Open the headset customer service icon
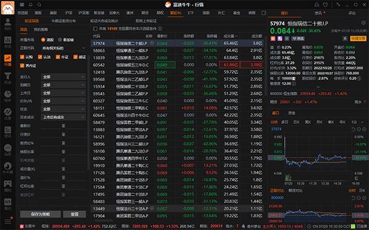This screenshot has height=230, width=369. point(317,4)
